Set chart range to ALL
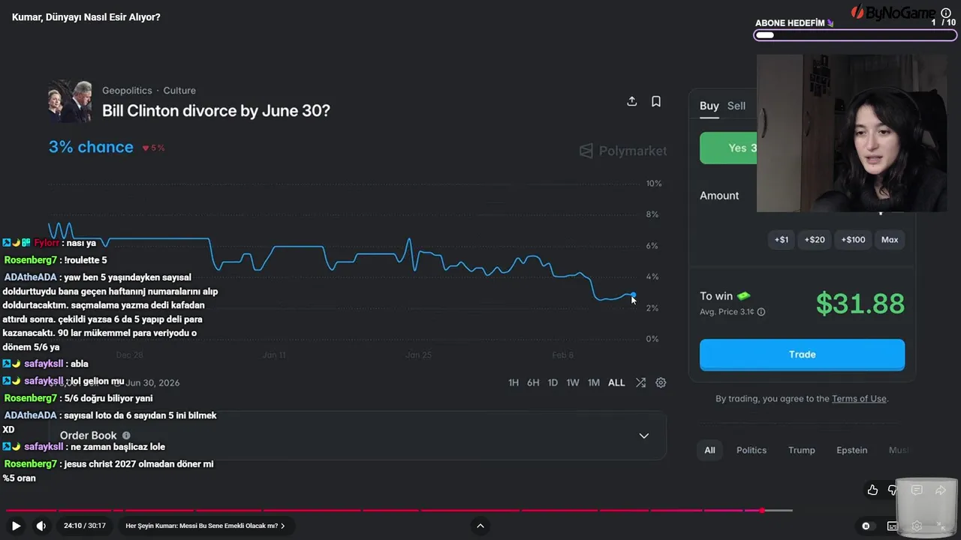 [x=616, y=382]
